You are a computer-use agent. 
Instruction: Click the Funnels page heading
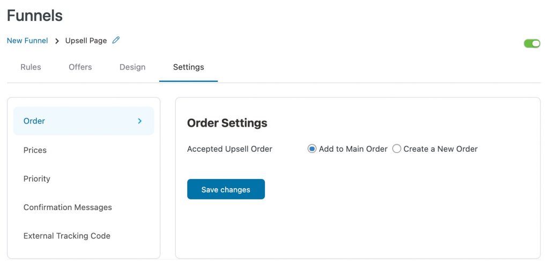[x=35, y=16]
